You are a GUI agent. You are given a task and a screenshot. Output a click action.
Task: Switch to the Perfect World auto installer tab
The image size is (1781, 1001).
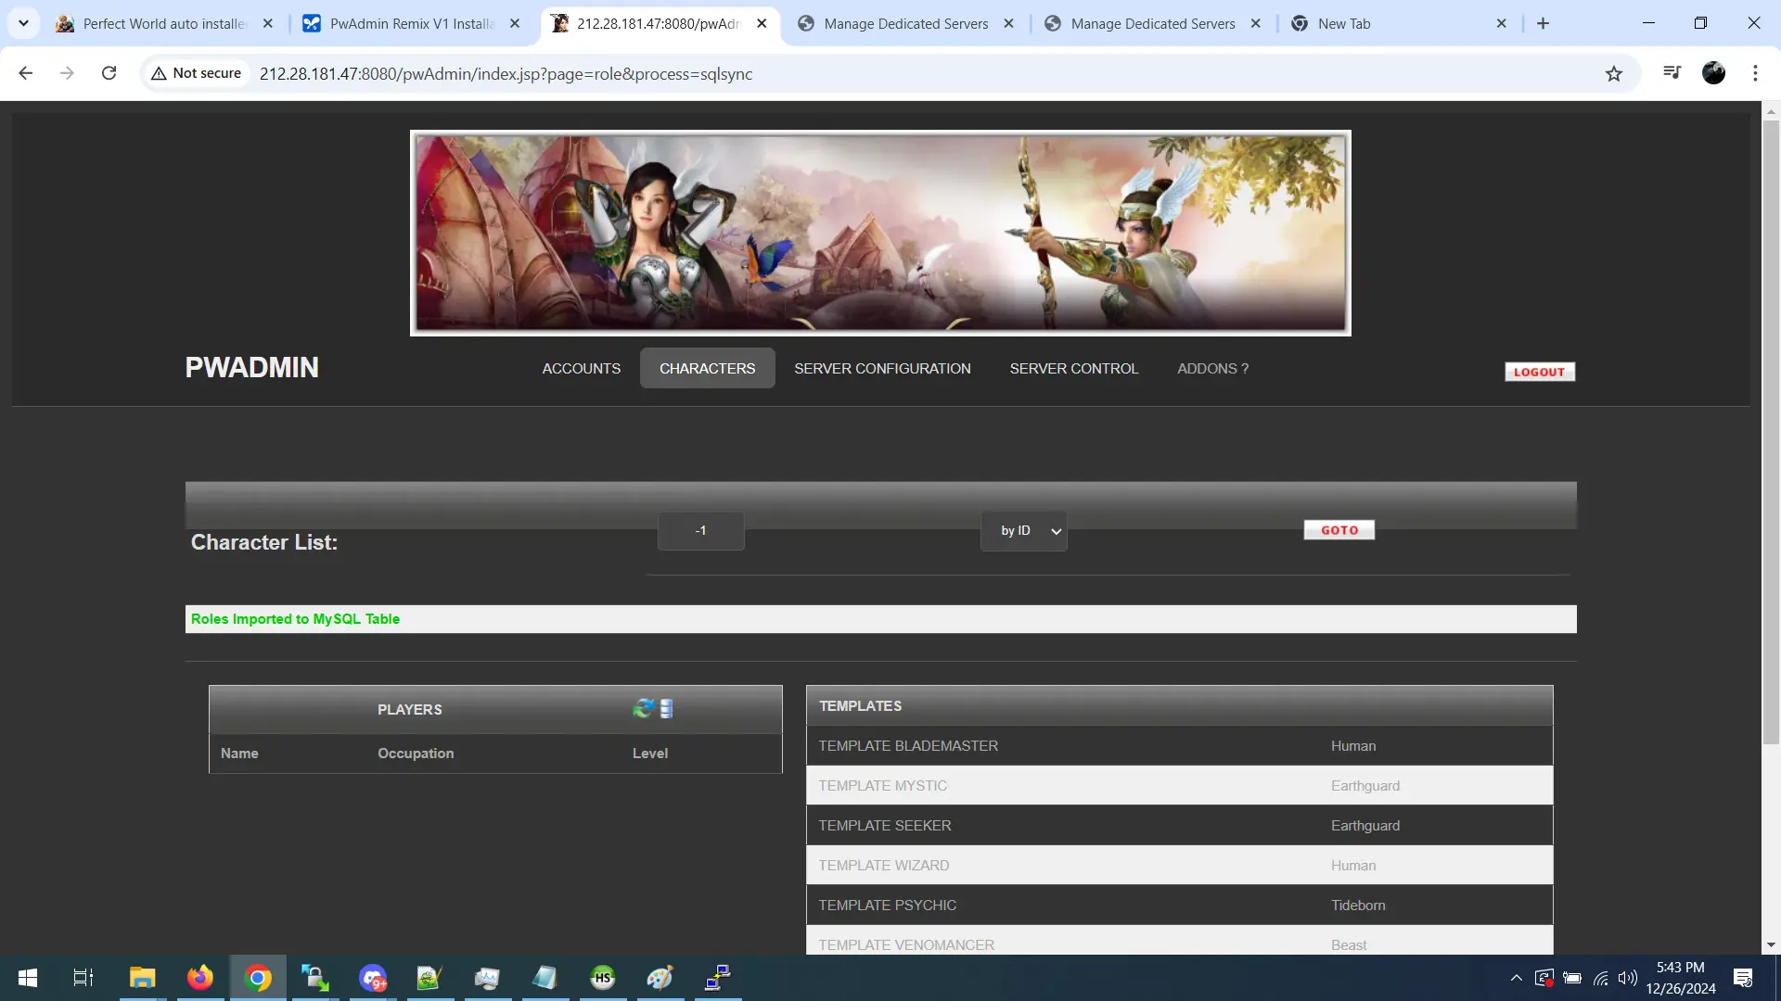tap(164, 23)
